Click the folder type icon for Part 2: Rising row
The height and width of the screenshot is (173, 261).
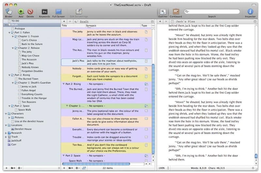[146, 84]
